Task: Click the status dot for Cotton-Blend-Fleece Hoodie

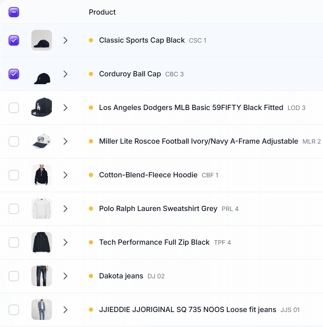Action: (x=91, y=175)
